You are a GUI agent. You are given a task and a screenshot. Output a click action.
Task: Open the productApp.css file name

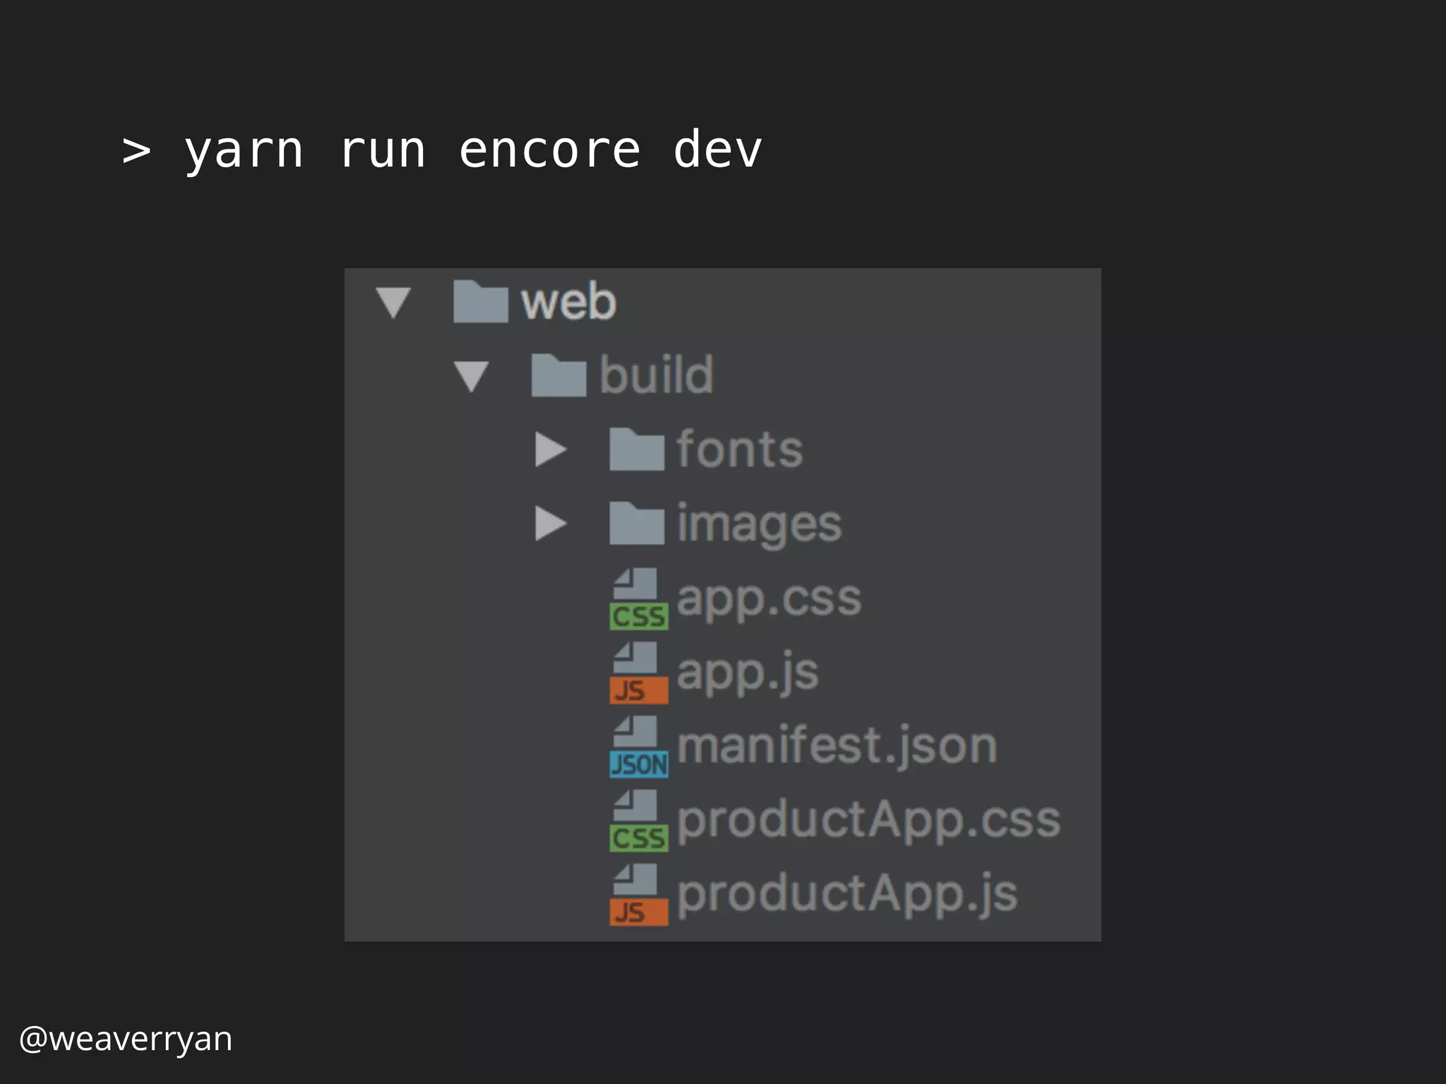coord(869,821)
